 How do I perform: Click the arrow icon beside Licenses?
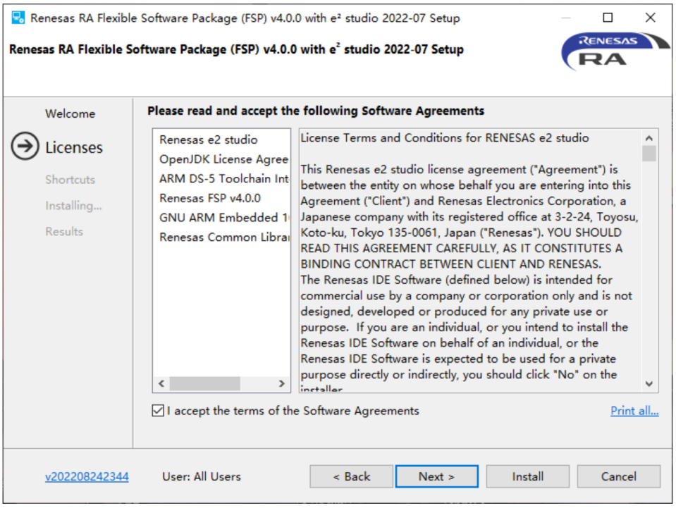click(25, 146)
